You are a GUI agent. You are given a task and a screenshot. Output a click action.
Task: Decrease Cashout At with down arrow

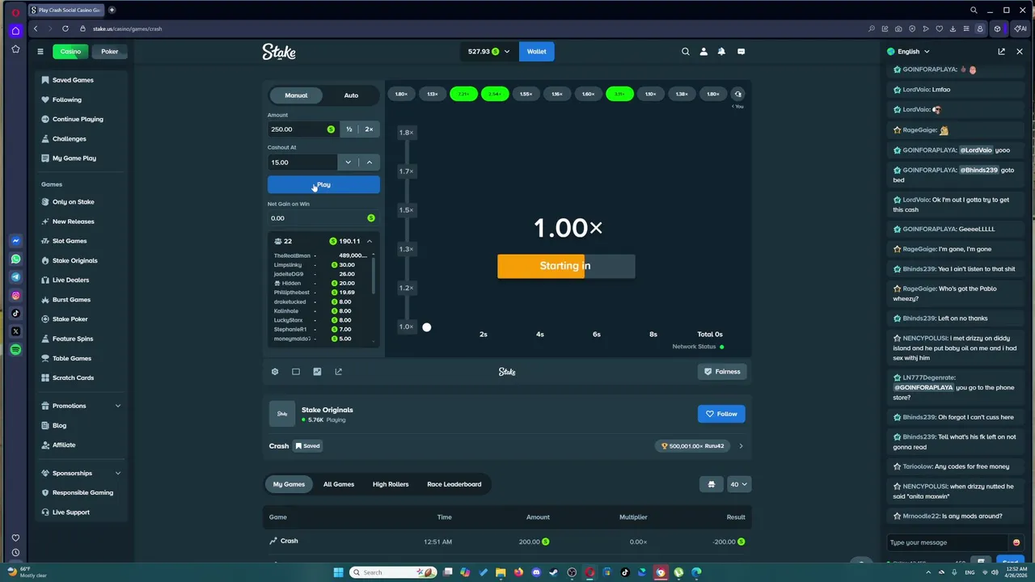pos(348,162)
